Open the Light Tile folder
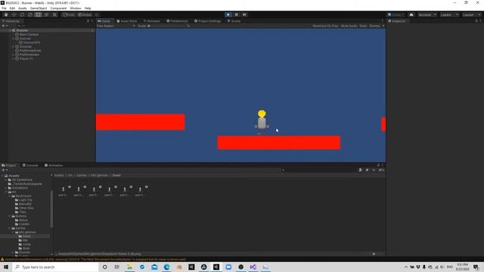 25,199
